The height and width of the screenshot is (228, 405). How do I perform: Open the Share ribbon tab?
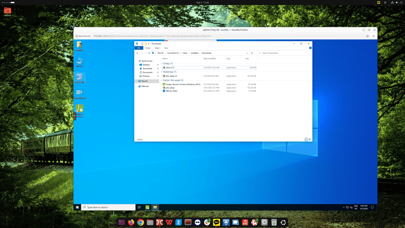pyautogui.click(x=157, y=48)
